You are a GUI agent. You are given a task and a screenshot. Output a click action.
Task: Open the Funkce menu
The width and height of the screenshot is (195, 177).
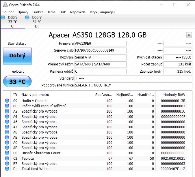(38, 12)
